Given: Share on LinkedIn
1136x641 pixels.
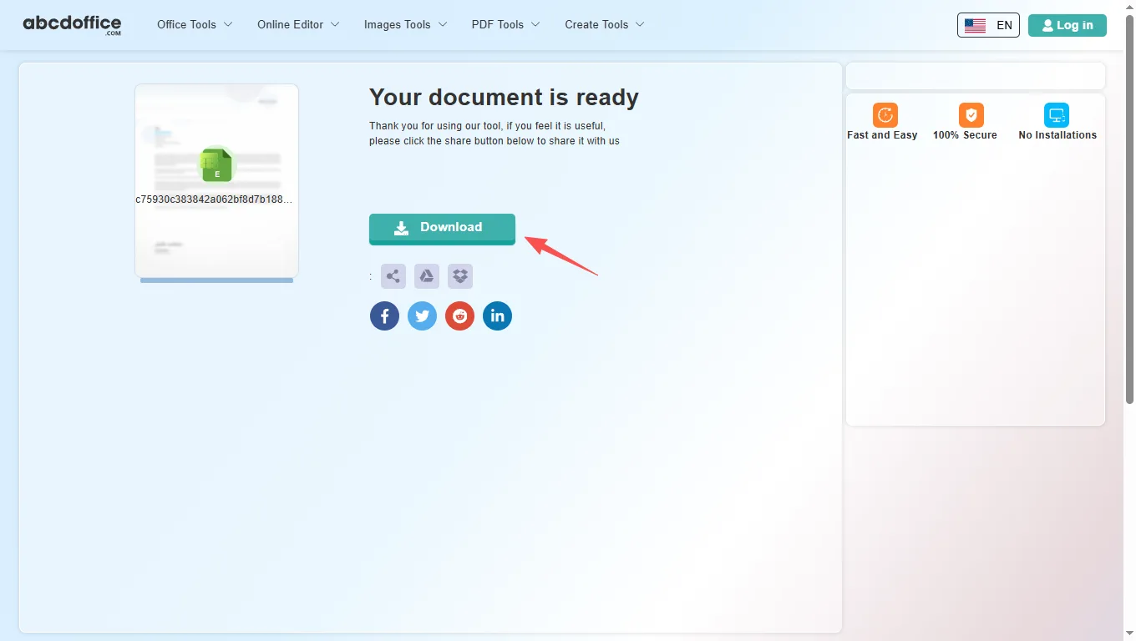Looking at the screenshot, I should tap(497, 315).
